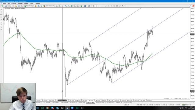The image size is (195, 110).
Task: Open the Вставка menu
Action: [x=13, y=3]
